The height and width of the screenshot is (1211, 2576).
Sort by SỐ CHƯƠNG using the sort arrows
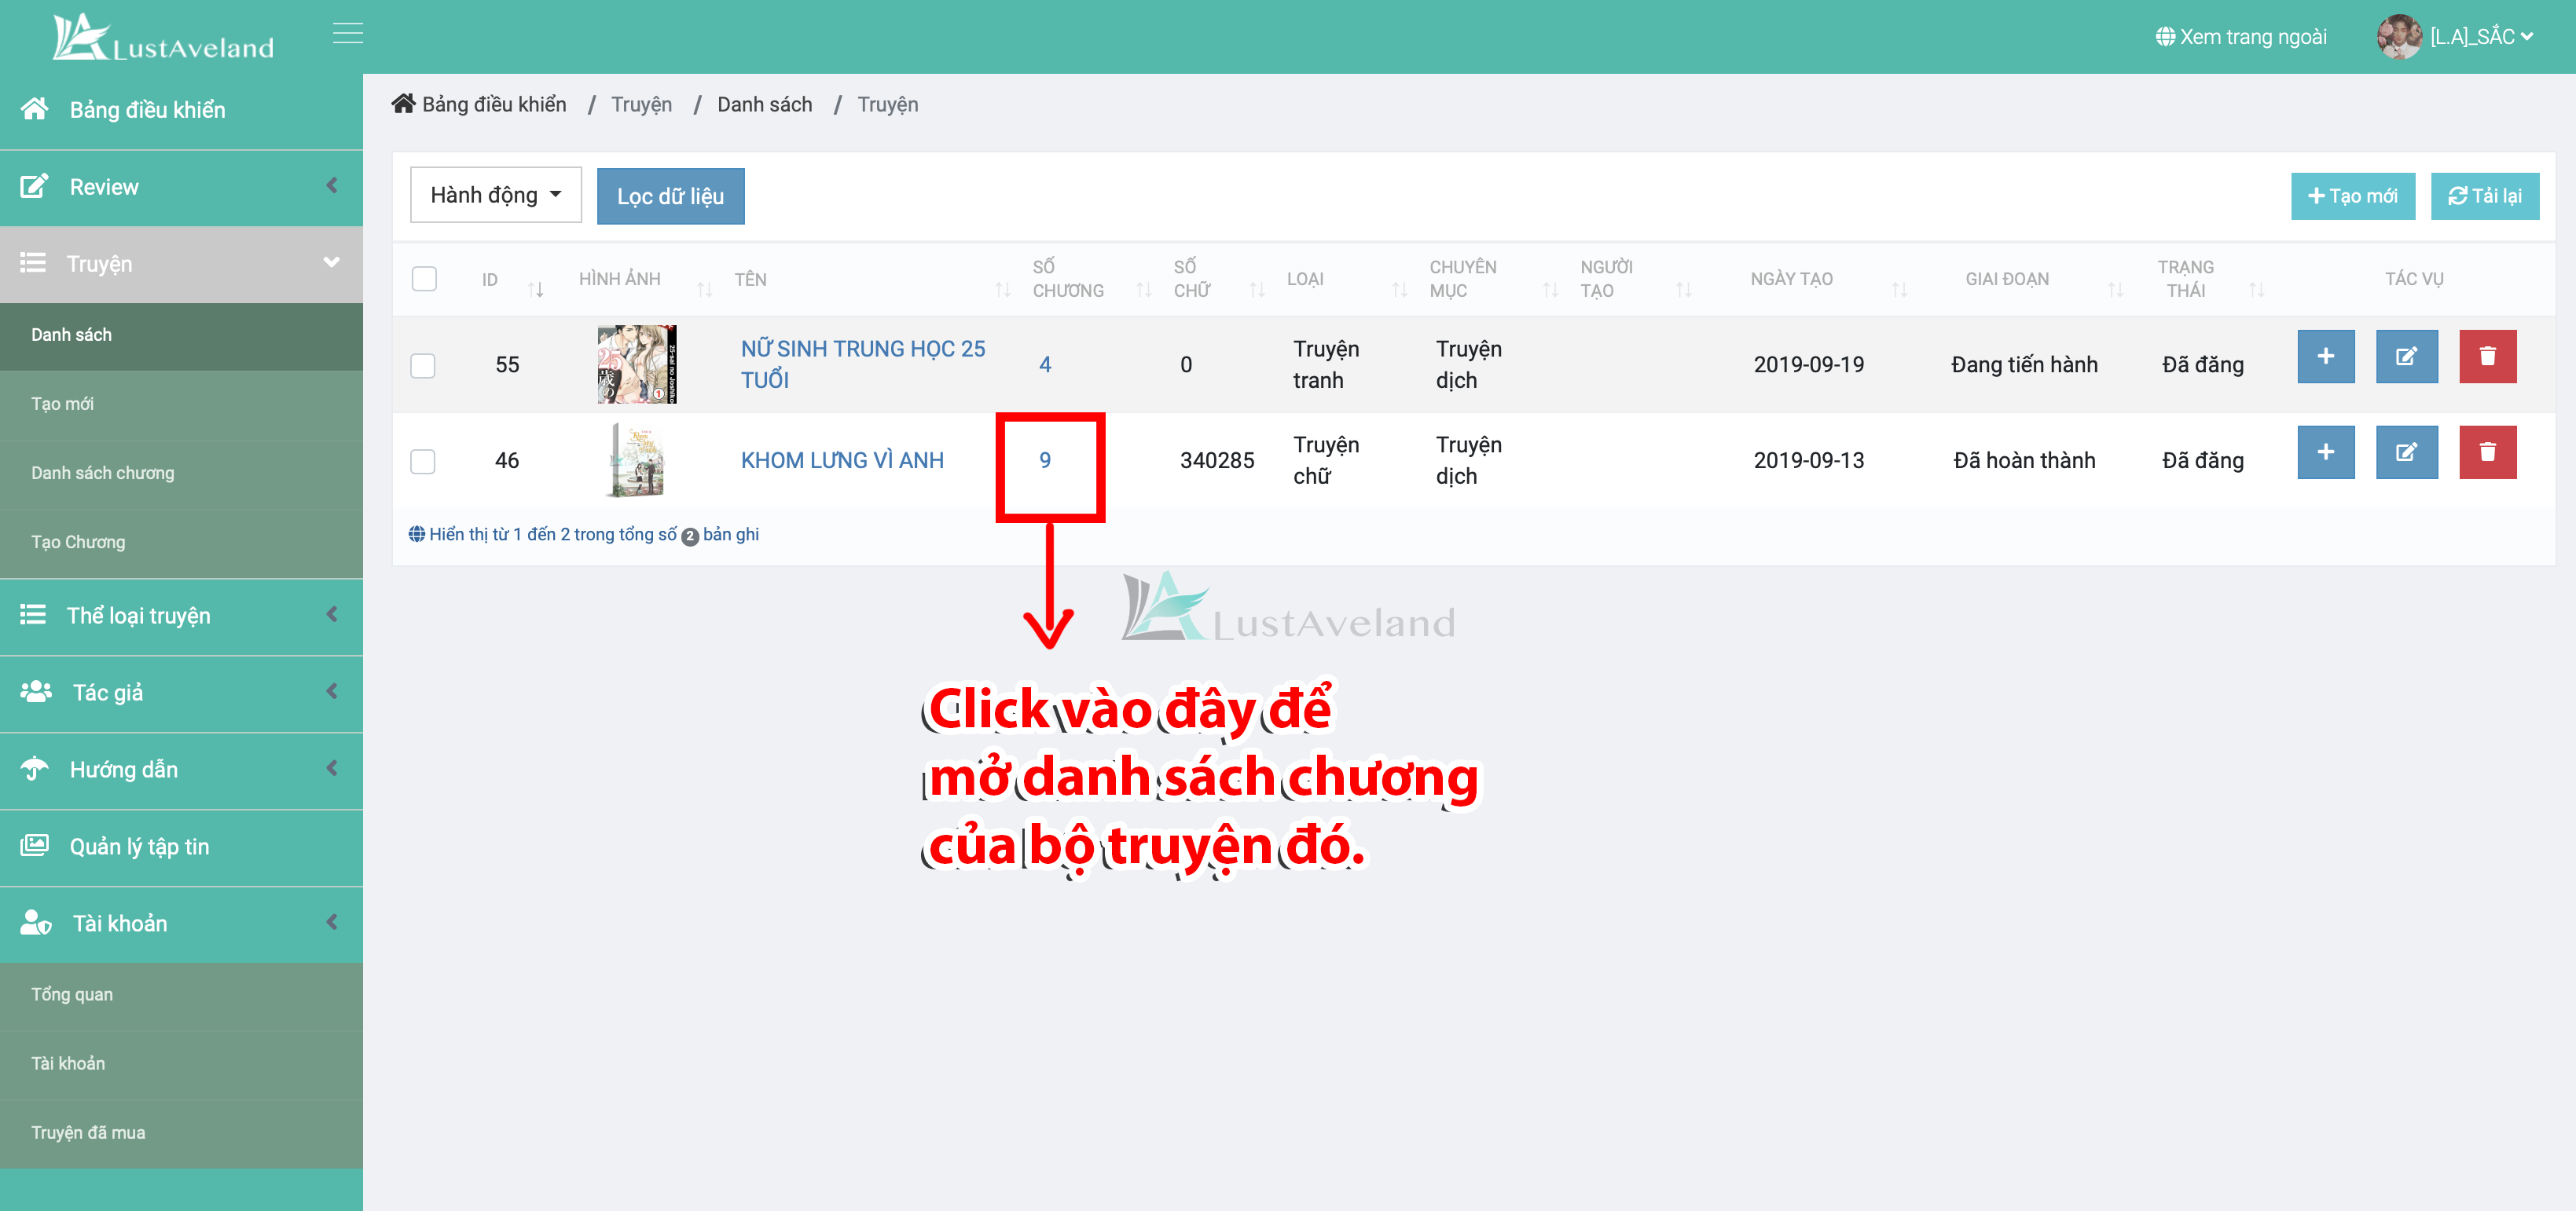(x=1144, y=290)
